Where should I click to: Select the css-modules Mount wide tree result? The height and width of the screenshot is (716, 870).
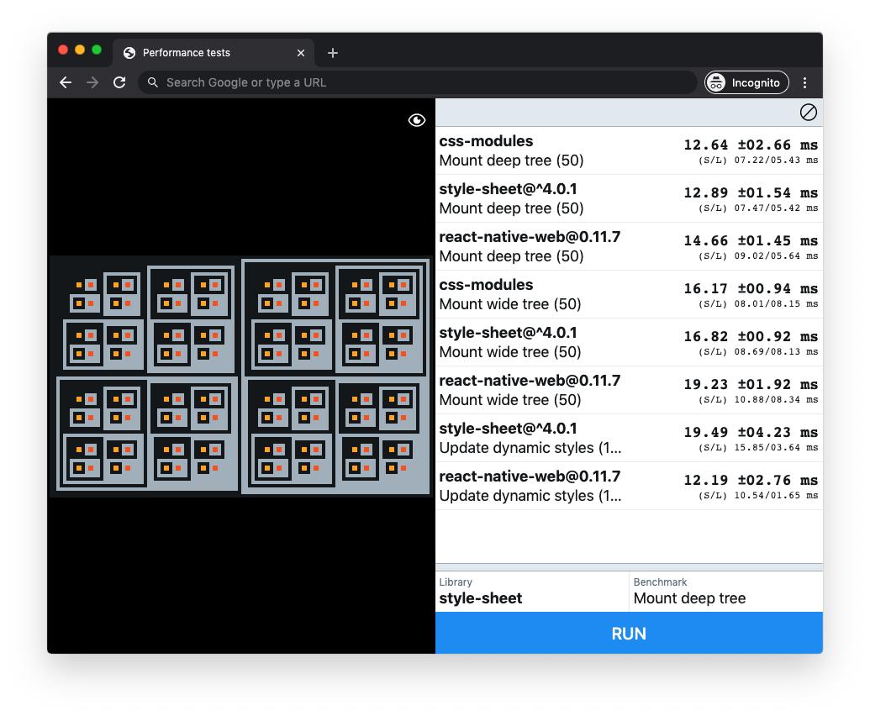[629, 294]
